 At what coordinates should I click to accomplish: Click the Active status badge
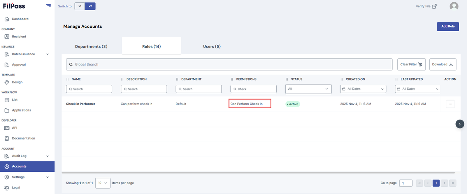(293, 104)
